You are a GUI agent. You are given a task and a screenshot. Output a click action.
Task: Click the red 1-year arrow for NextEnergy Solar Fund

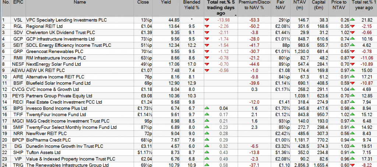[x=353, y=64]
